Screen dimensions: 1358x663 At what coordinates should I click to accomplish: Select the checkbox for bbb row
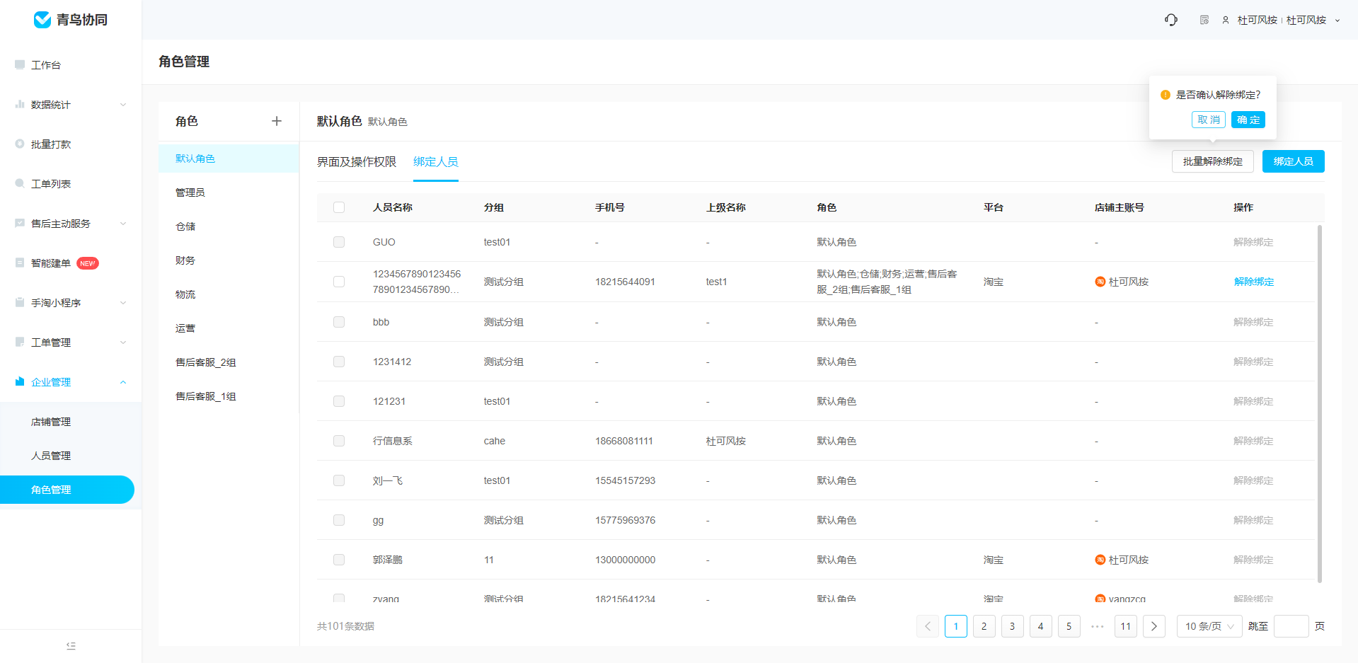(339, 322)
